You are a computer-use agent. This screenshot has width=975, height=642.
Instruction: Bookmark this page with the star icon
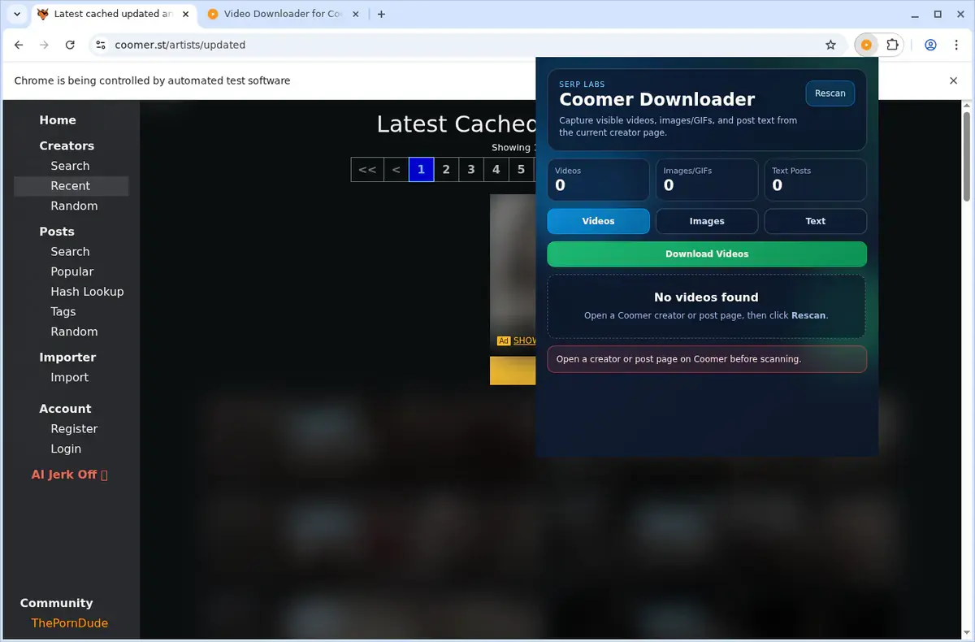click(x=830, y=46)
